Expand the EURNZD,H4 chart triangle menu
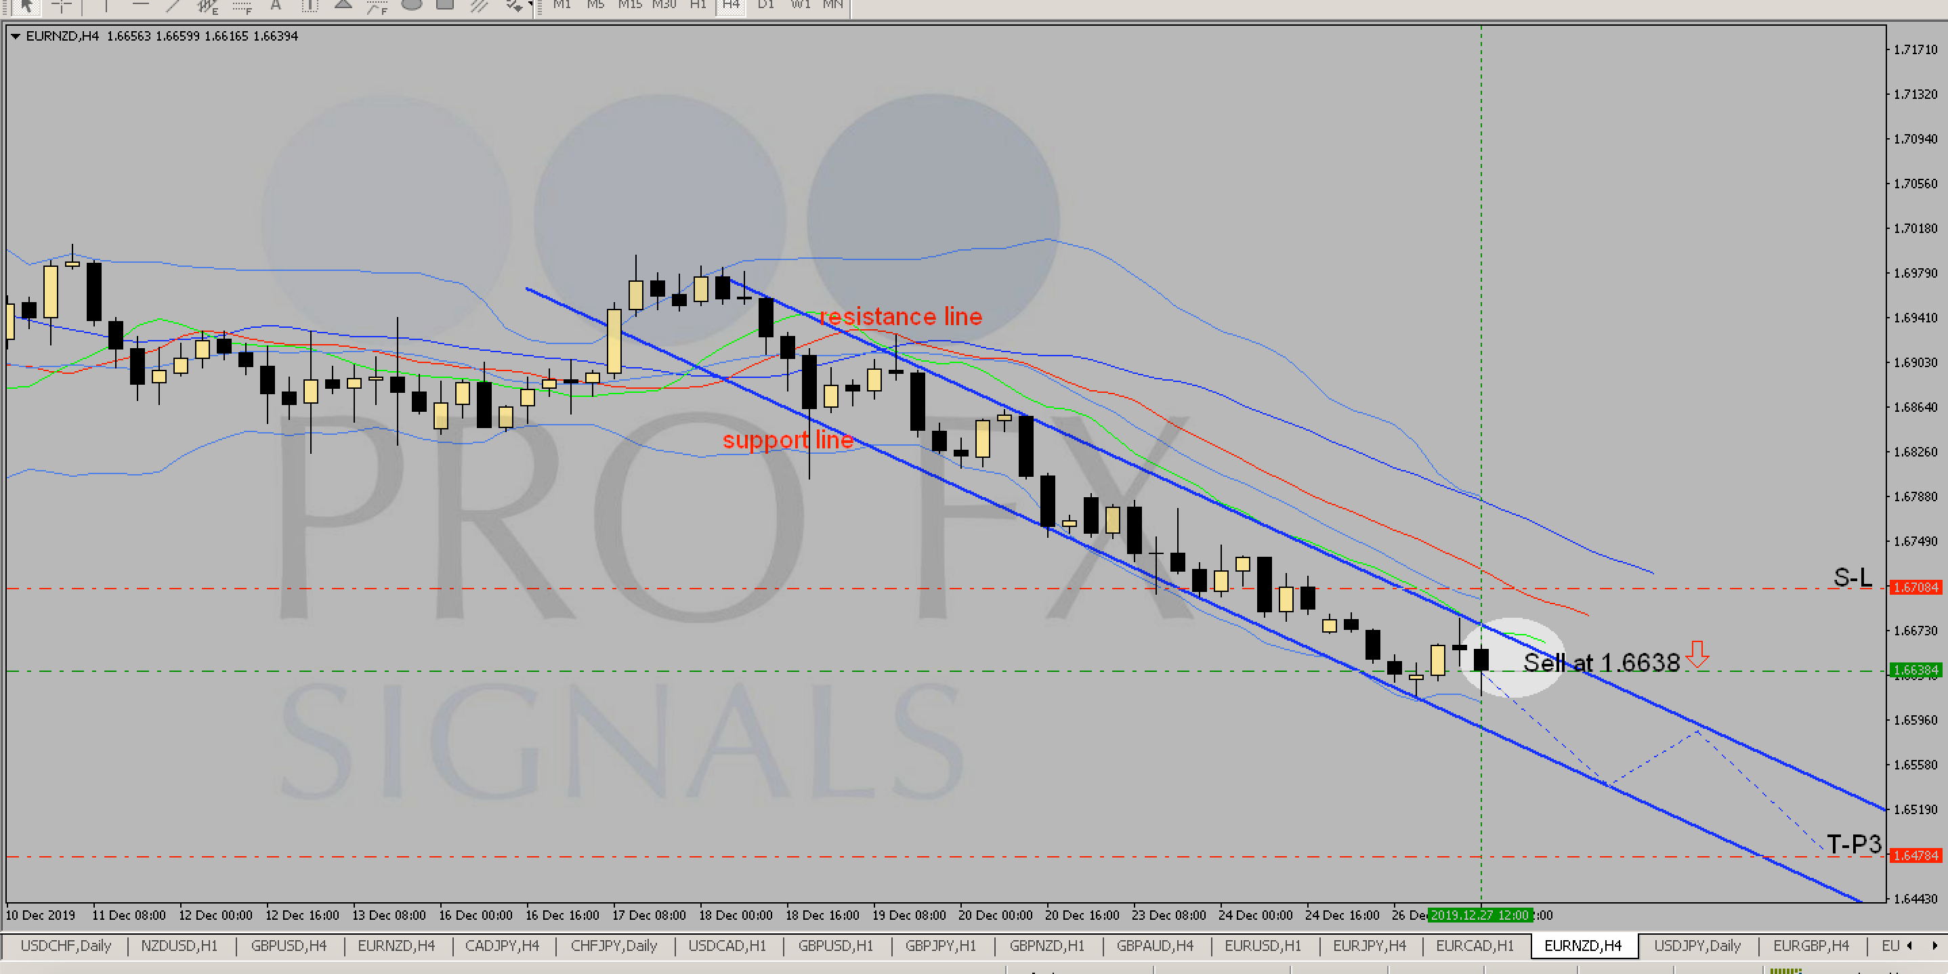The height and width of the screenshot is (974, 1948). click(x=15, y=35)
